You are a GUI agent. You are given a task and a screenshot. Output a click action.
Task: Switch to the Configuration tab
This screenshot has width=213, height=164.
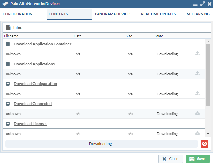[x=18, y=14]
